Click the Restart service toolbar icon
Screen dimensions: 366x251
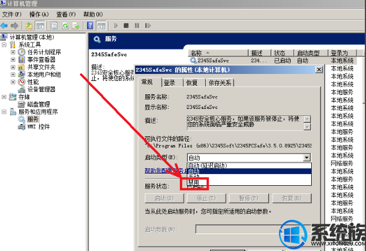click(148, 26)
